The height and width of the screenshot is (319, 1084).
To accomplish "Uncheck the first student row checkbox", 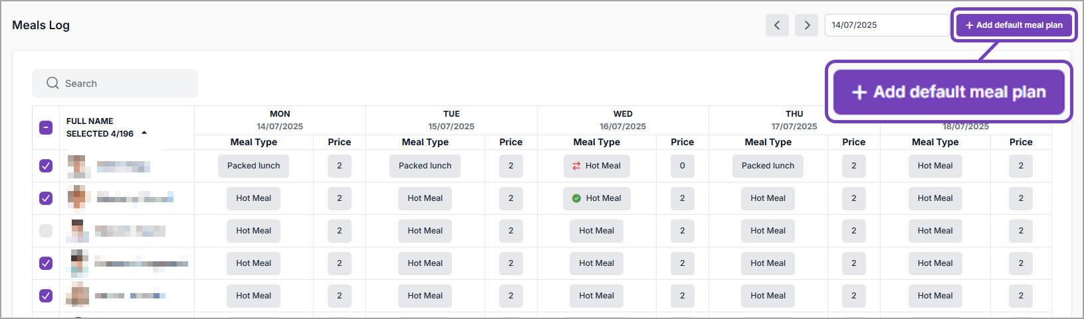I will (x=46, y=166).
